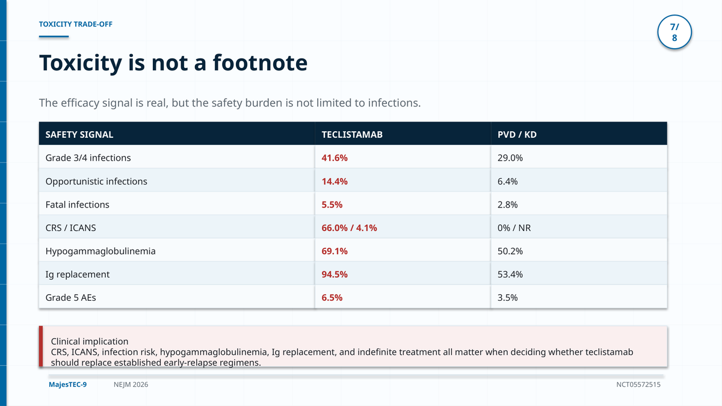Click the NCT05572515 trial identifier
Viewport: 722px width, 406px height.
point(638,384)
